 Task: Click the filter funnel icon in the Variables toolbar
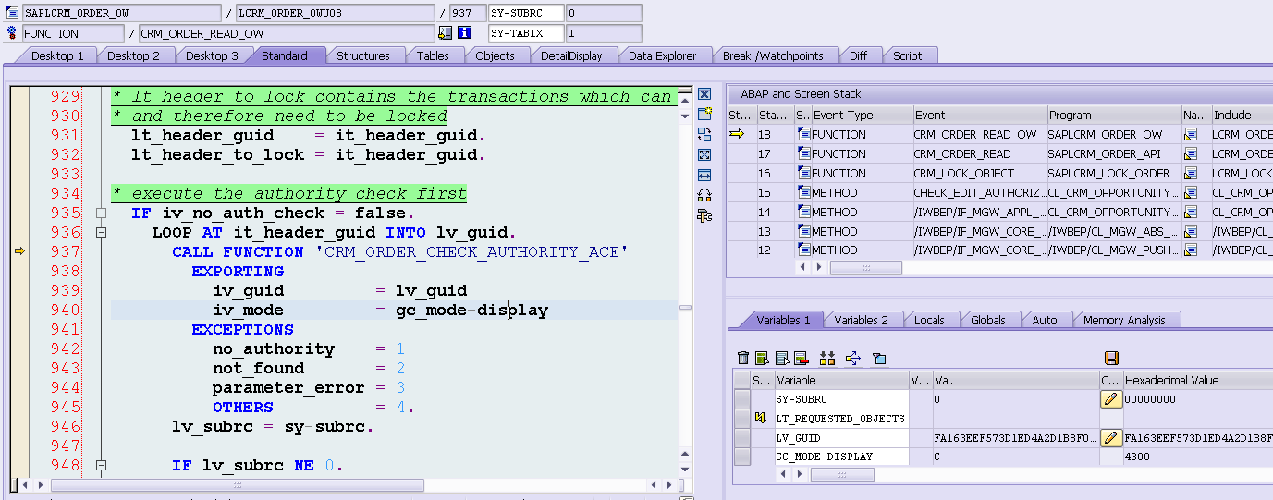tap(879, 358)
